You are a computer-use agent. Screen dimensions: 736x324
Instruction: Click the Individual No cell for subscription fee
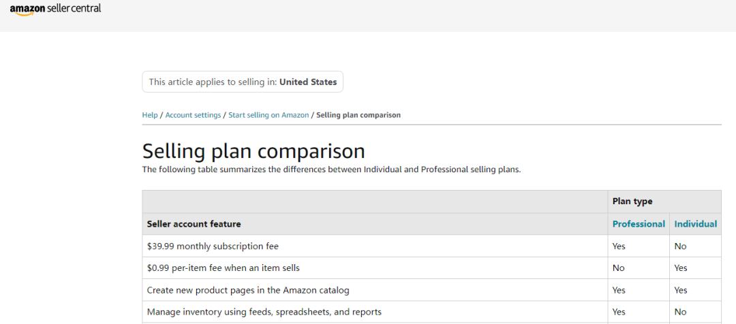695,246
